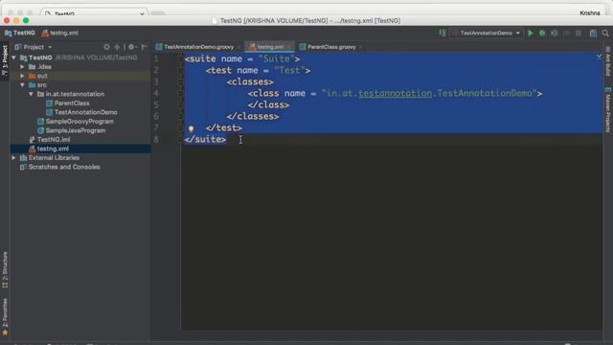Click TestNG breadcrumb in navigation bar

20,34
